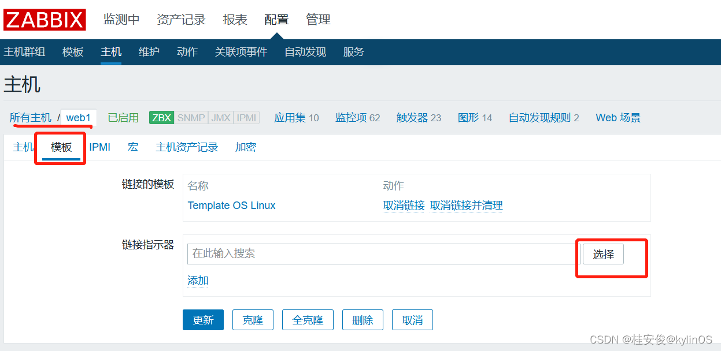
Task: Click 取消链接并清理 for the template
Action: point(466,206)
